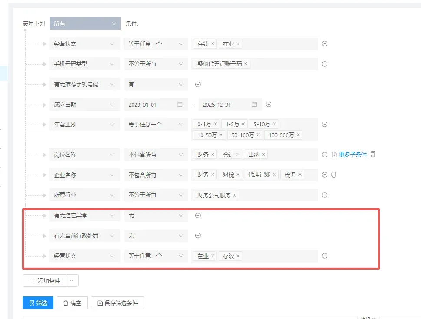Delete the 年营业额 condition row
The image size is (421, 319).
pyautogui.click(x=325, y=124)
